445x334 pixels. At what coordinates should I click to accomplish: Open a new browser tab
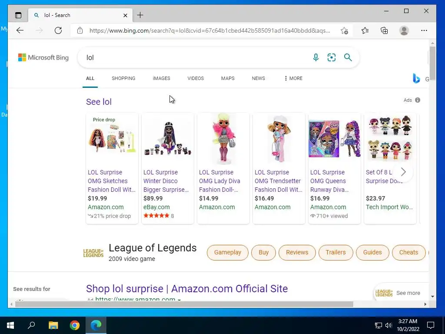(140, 15)
